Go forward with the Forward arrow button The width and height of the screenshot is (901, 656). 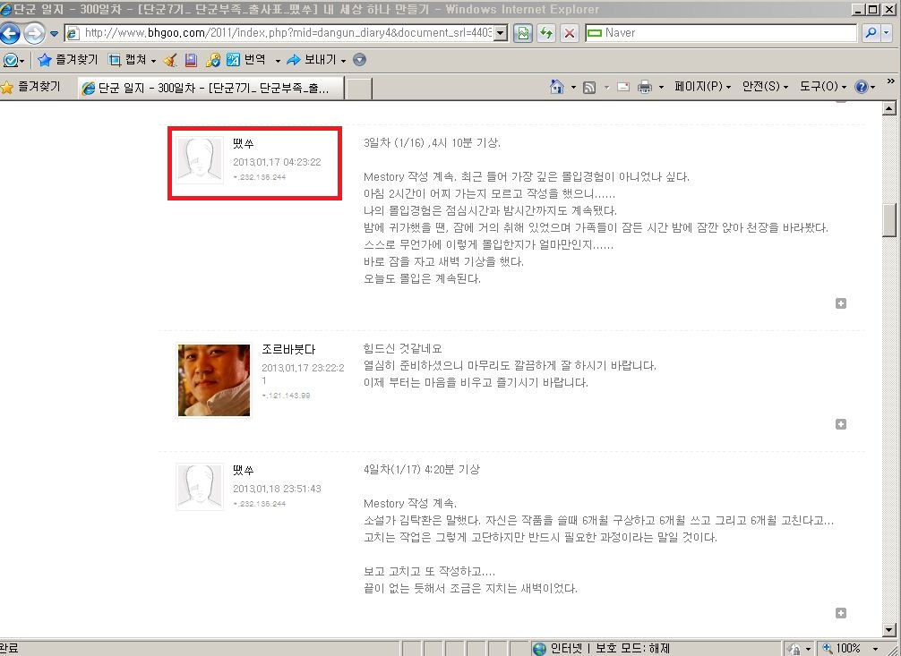click(x=34, y=33)
